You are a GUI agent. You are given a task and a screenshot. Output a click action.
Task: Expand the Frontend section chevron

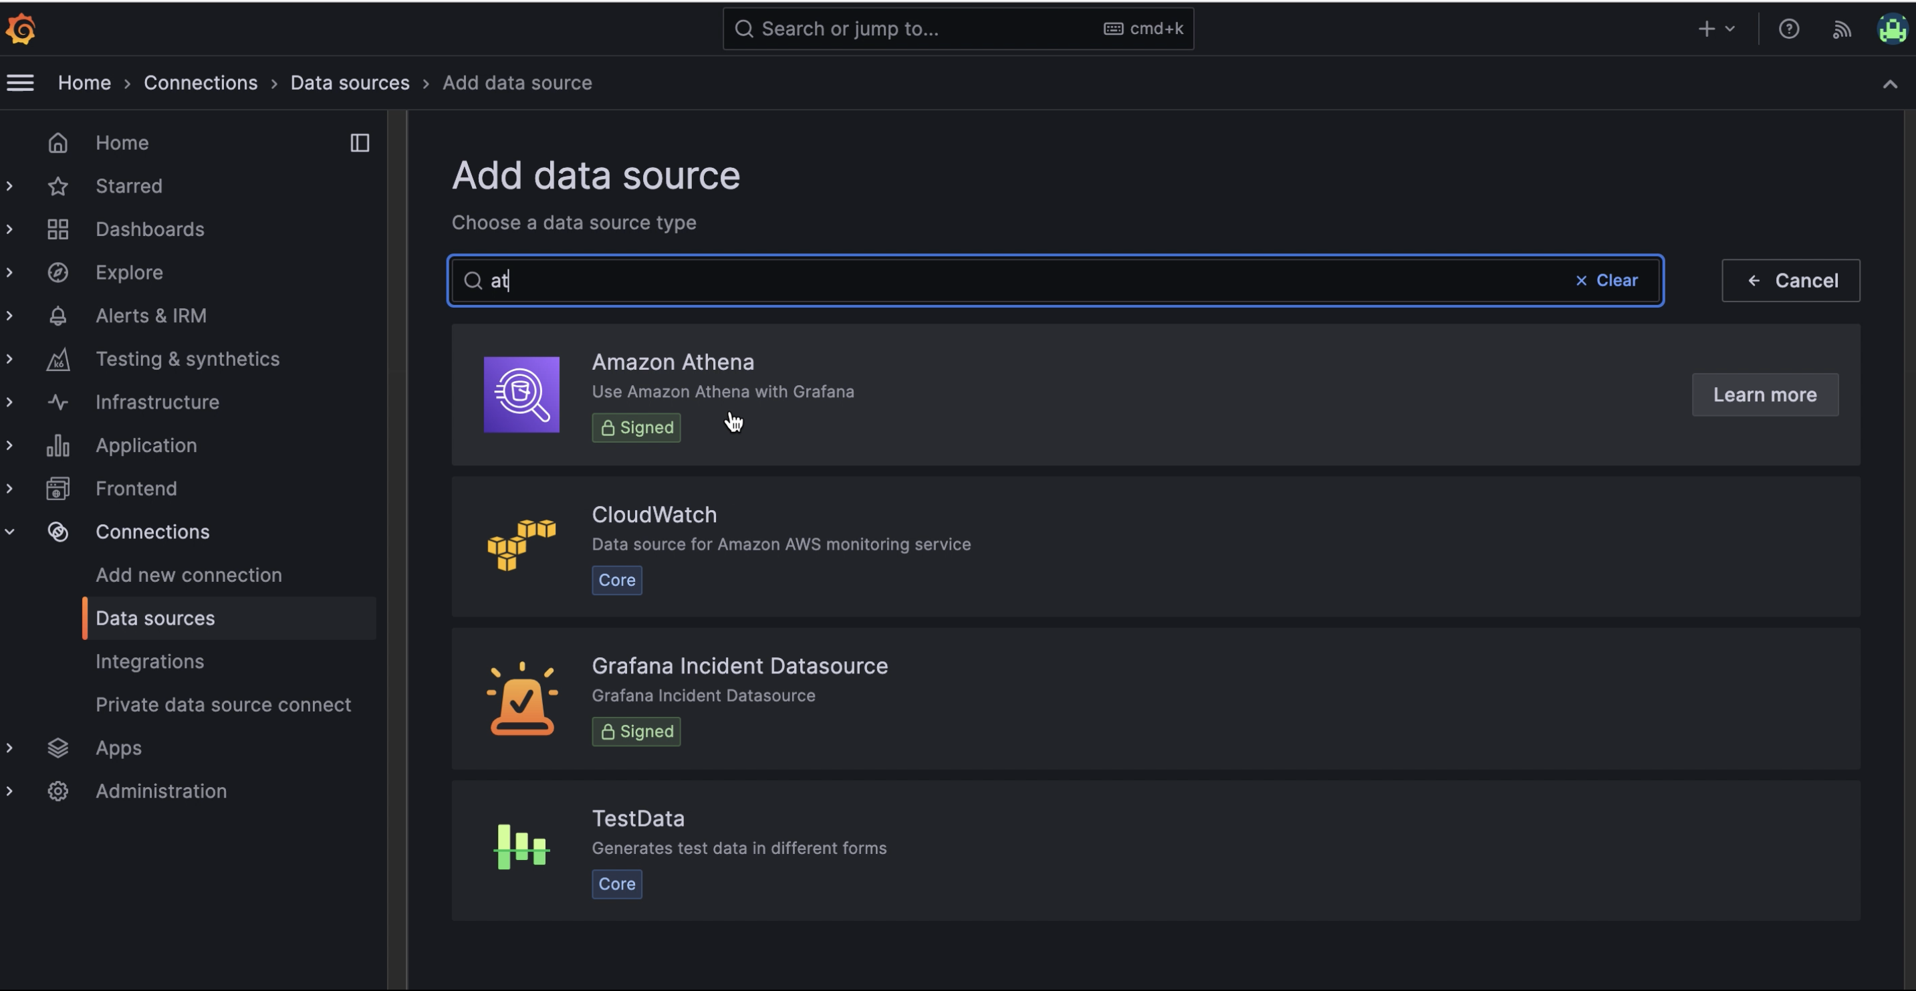(9, 489)
